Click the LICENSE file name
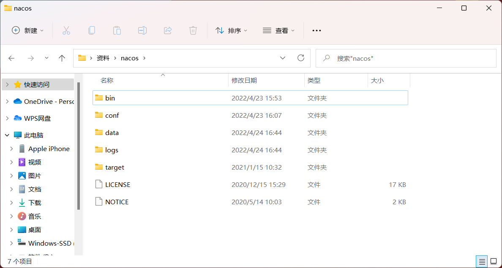 pyautogui.click(x=118, y=184)
